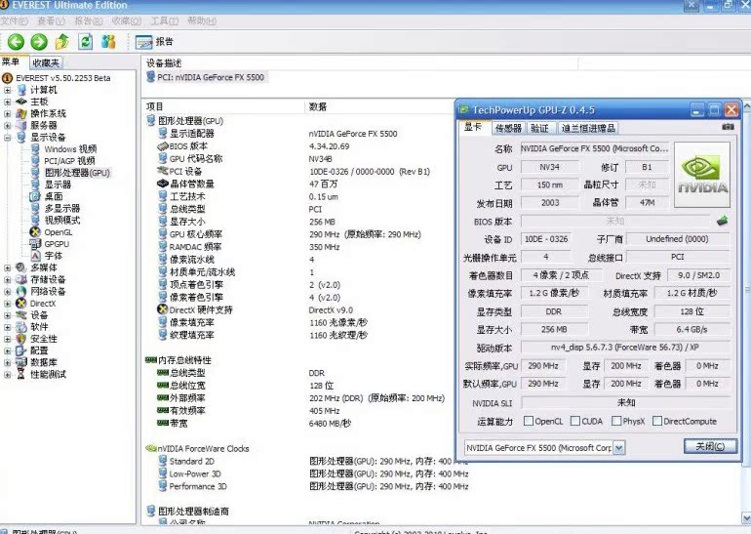Click the green Back arrow in EVEREST toolbar
Viewport: 751px width, 534px height.
pyautogui.click(x=16, y=42)
